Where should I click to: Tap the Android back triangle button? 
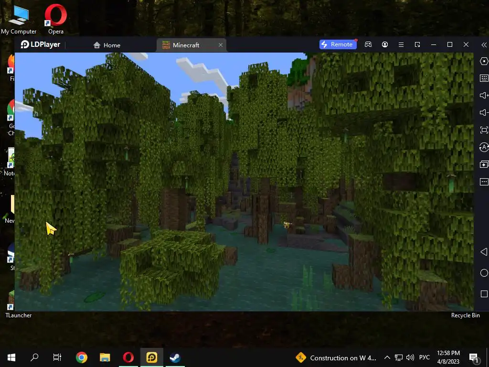(x=484, y=252)
